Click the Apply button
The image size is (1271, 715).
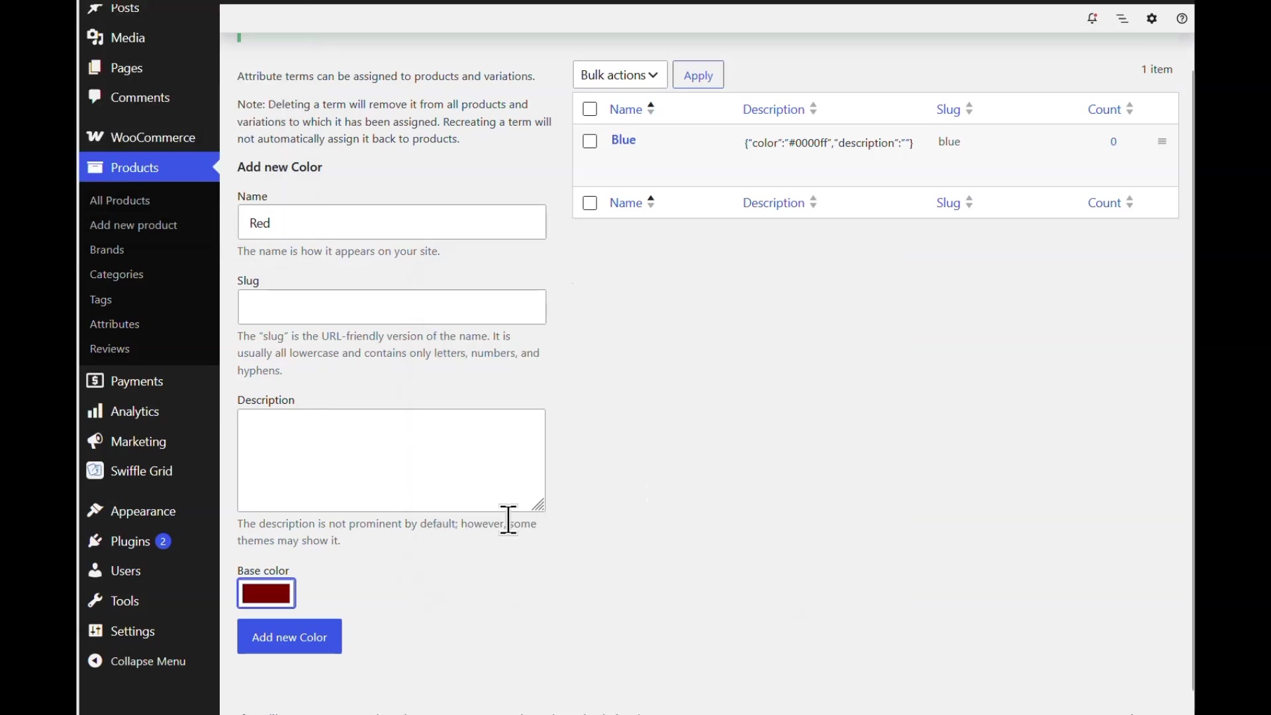tap(698, 75)
